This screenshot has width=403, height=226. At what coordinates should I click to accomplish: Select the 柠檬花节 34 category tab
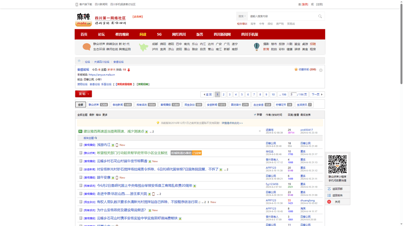[x=284, y=105]
